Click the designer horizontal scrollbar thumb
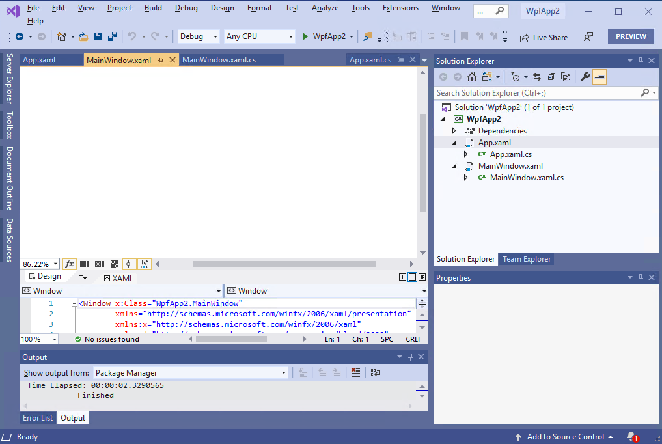The width and height of the screenshot is (662, 444). pos(284,264)
